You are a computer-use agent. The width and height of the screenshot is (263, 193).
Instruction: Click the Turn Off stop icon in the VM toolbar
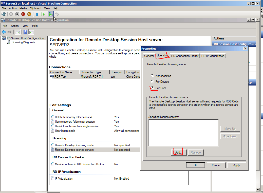click(x=17, y=14)
